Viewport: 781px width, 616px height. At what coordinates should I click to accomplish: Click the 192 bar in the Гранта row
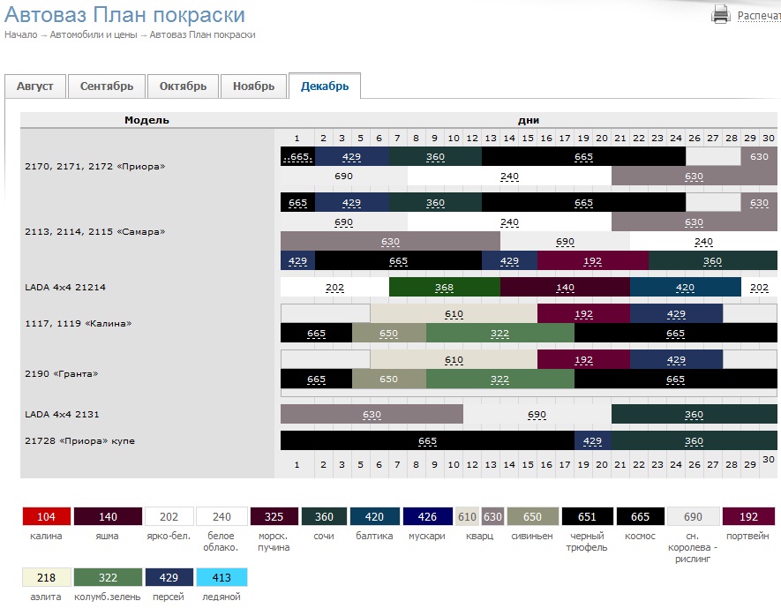pos(583,359)
